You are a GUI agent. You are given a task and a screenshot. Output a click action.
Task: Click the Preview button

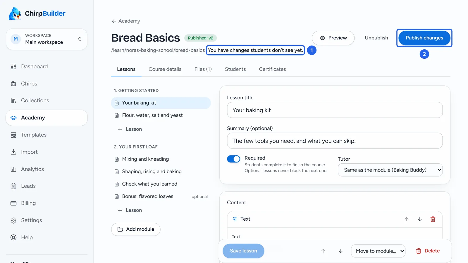[x=333, y=38]
